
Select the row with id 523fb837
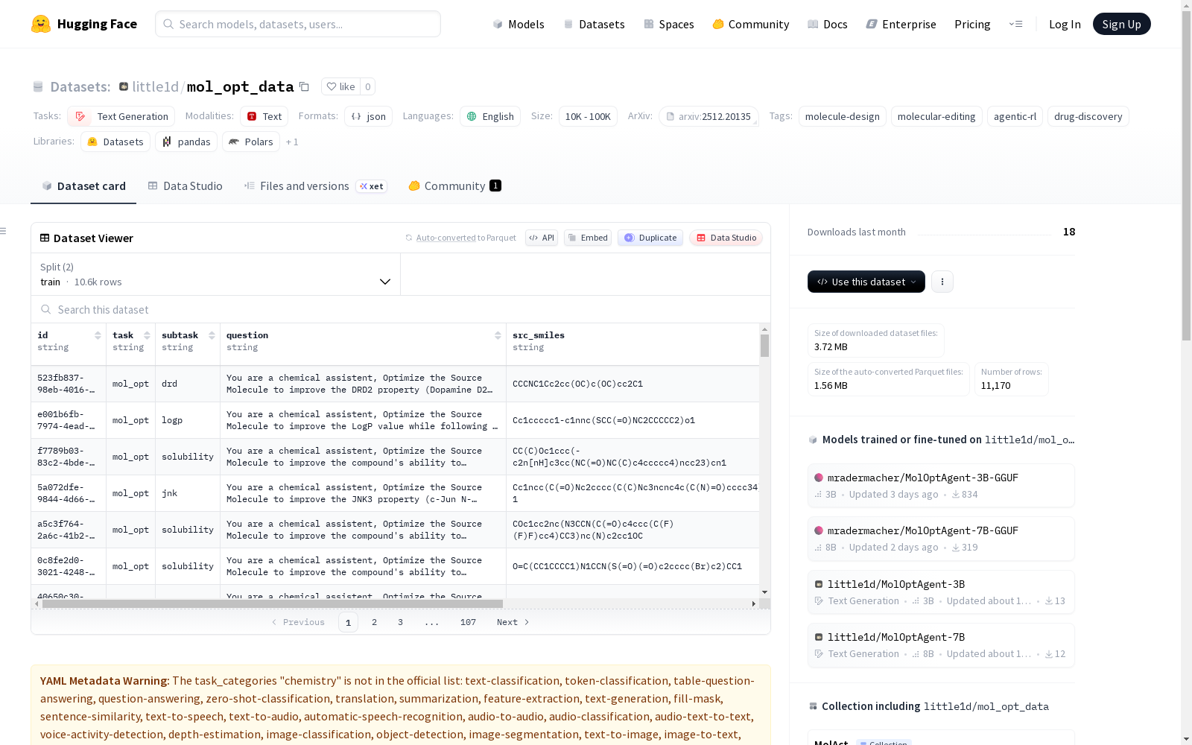[395, 384]
